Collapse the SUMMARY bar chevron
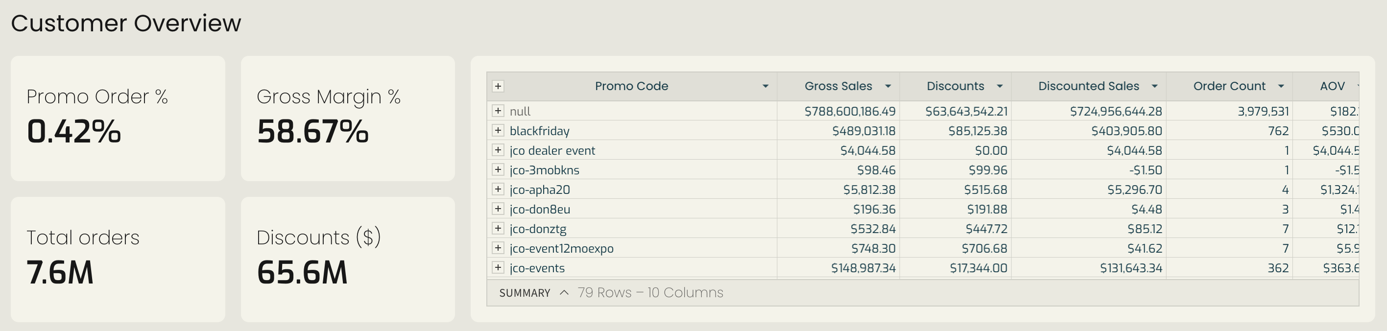Viewport: 1387px width, 331px height. click(564, 293)
